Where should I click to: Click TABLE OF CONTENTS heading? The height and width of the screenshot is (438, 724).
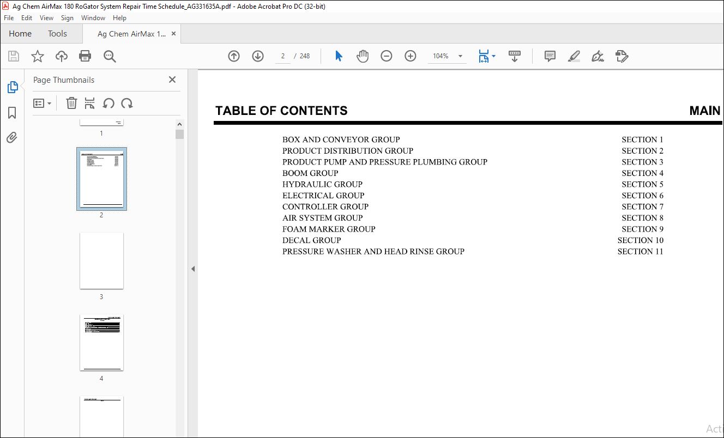tap(281, 111)
